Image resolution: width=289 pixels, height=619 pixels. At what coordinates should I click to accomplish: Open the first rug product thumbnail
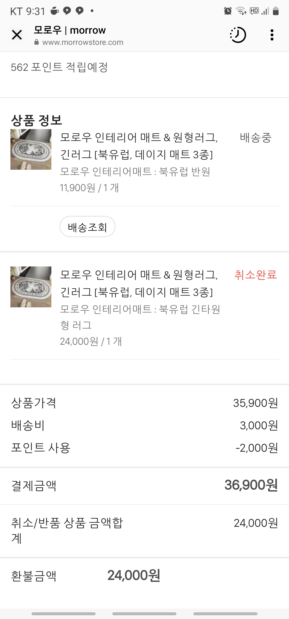31,149
